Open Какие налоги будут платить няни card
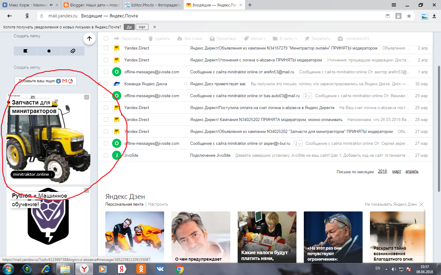This screenshot has height=275, width=441. coord(267,237)
